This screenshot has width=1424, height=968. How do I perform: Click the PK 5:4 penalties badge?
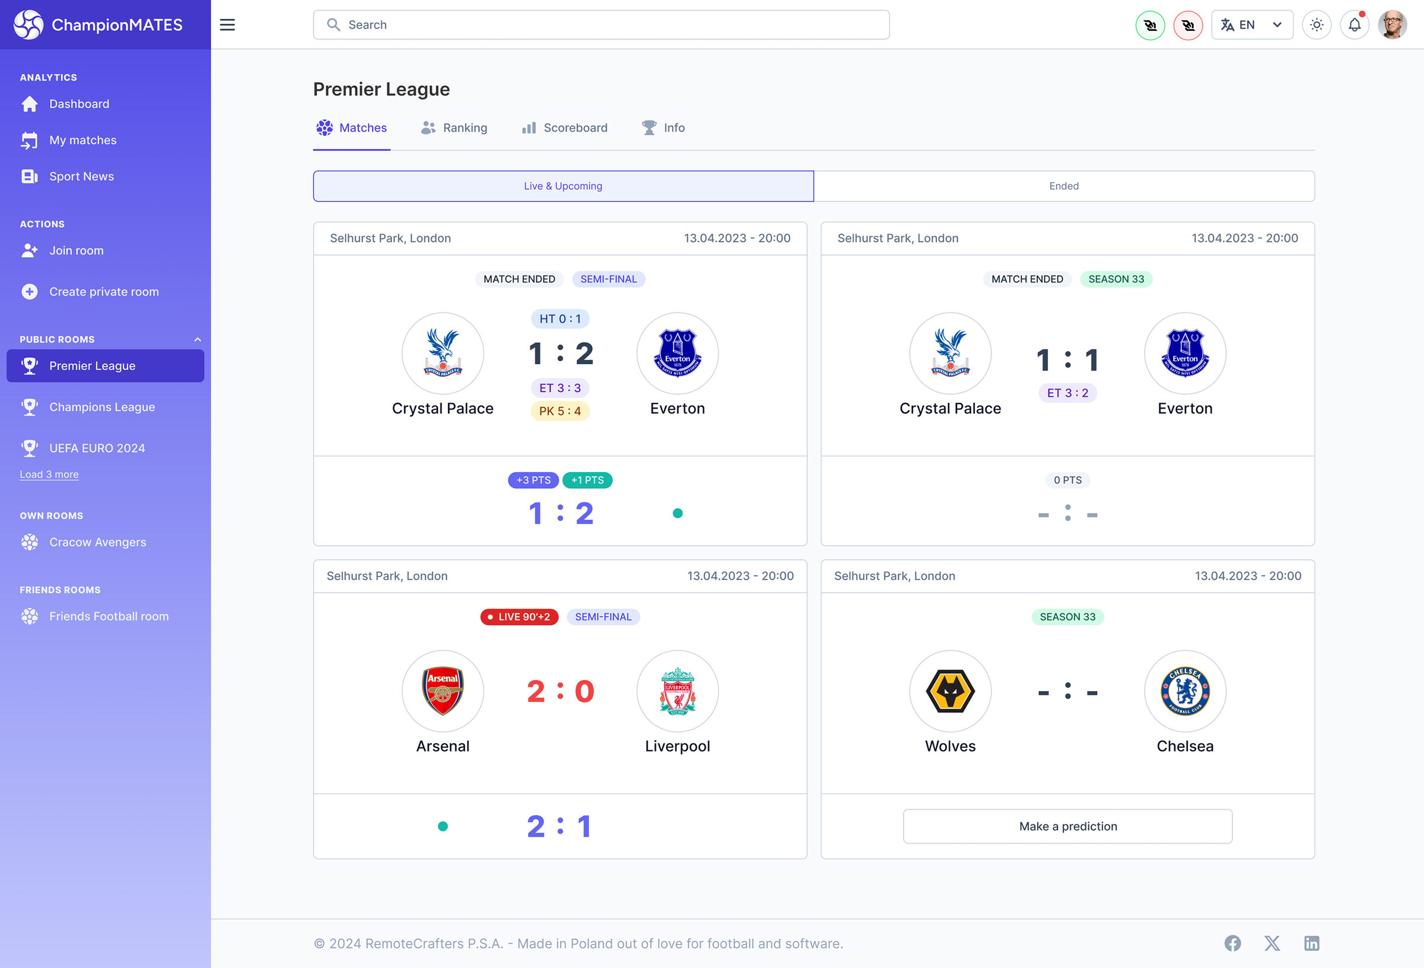pyautogui.click(x=560, y=411)
